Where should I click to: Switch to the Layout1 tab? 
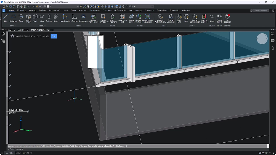point(18,153)
